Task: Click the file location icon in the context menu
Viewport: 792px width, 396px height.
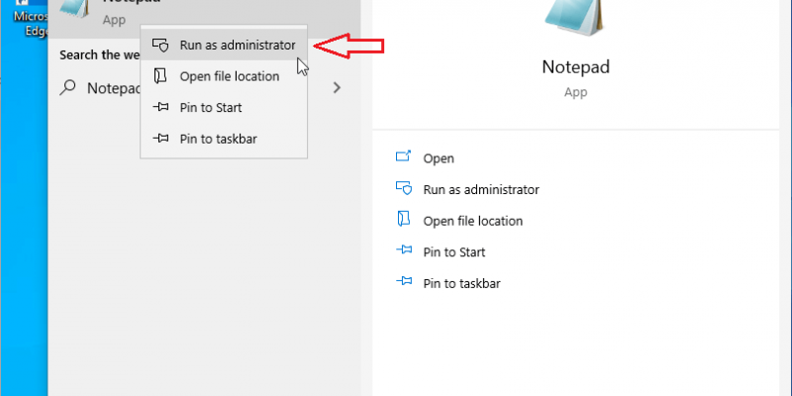Action: point(160,76)
